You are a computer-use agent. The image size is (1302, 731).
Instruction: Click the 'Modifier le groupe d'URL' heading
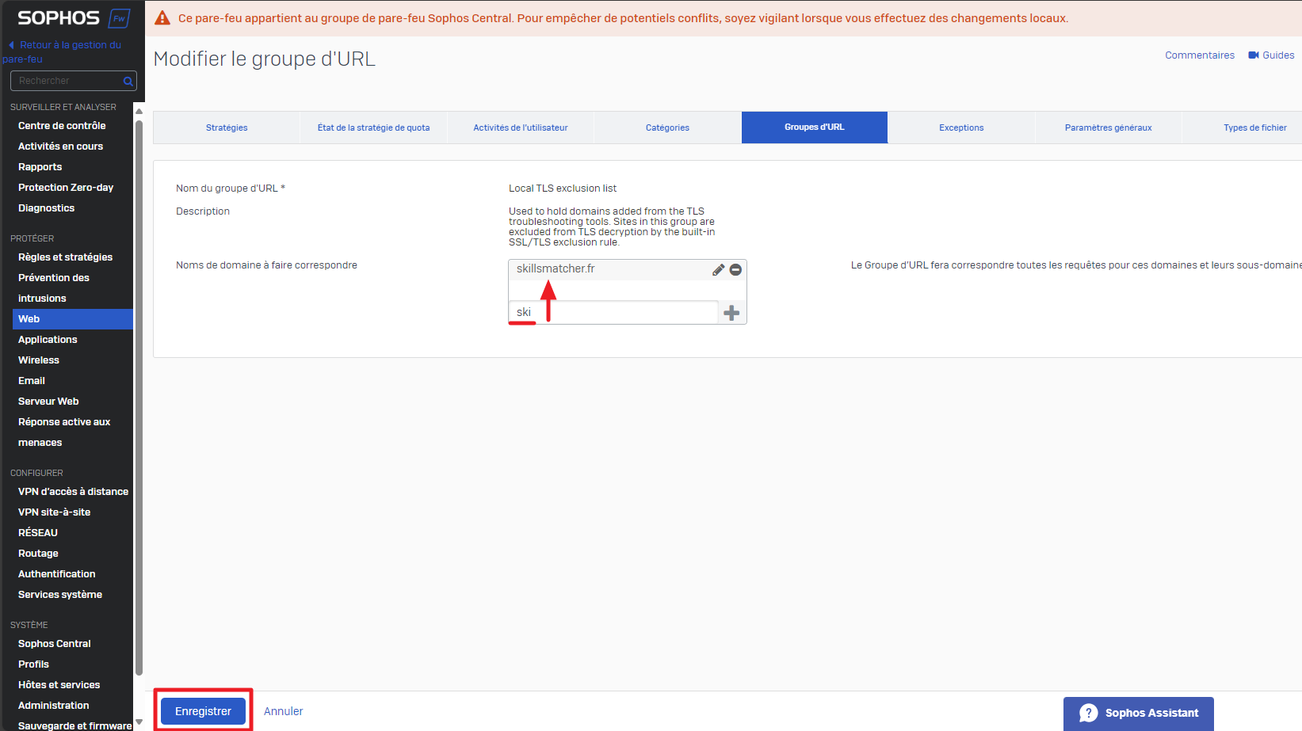pyautogui.click(x=265, y=59)
